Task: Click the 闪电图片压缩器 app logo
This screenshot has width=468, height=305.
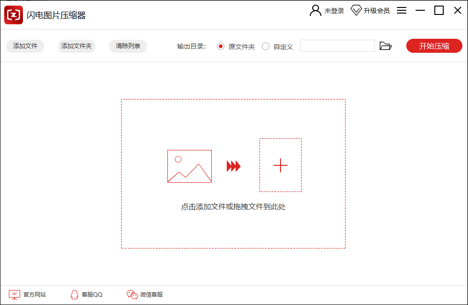Action: tap(14, 14)
